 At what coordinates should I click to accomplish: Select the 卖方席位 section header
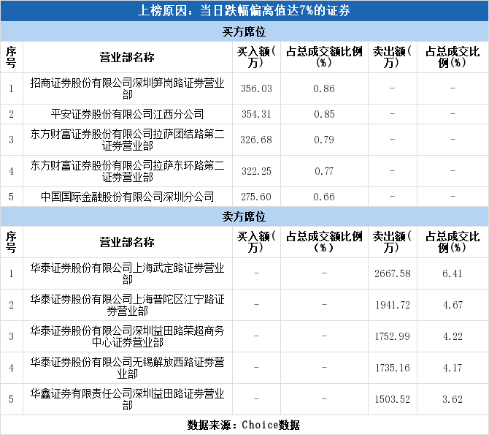pos(244,216)
